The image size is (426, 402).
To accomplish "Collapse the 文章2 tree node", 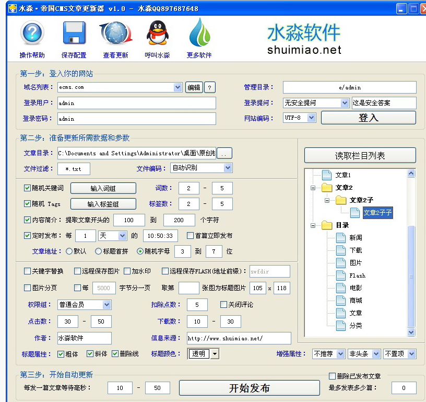I will click(x=313, y=188).
